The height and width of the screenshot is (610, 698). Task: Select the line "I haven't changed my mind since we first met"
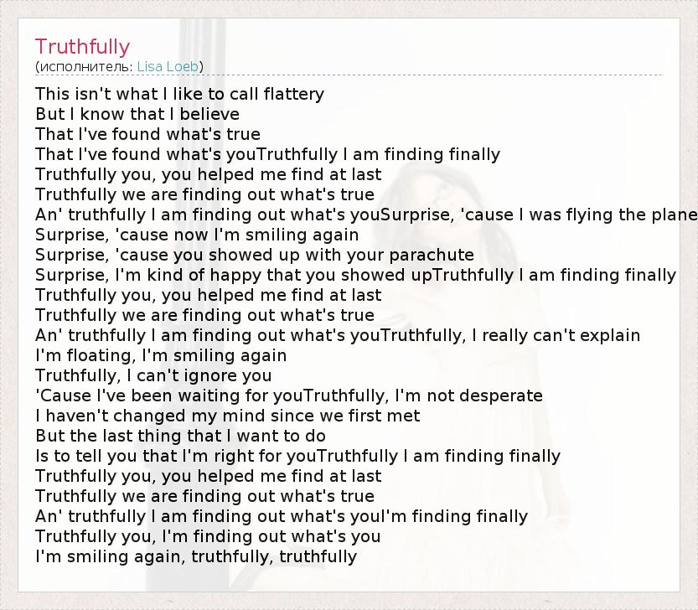pyautogui.click(x=228, y=416)
